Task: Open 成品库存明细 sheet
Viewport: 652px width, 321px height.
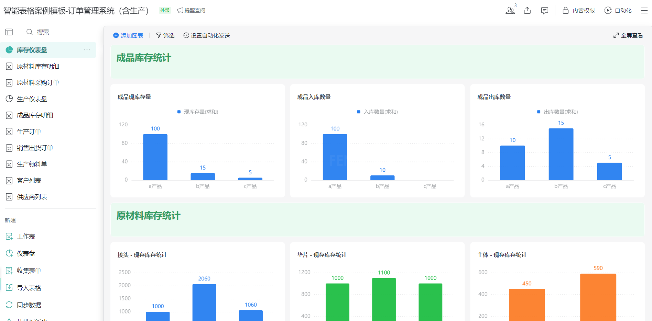Action: [48, 115]
